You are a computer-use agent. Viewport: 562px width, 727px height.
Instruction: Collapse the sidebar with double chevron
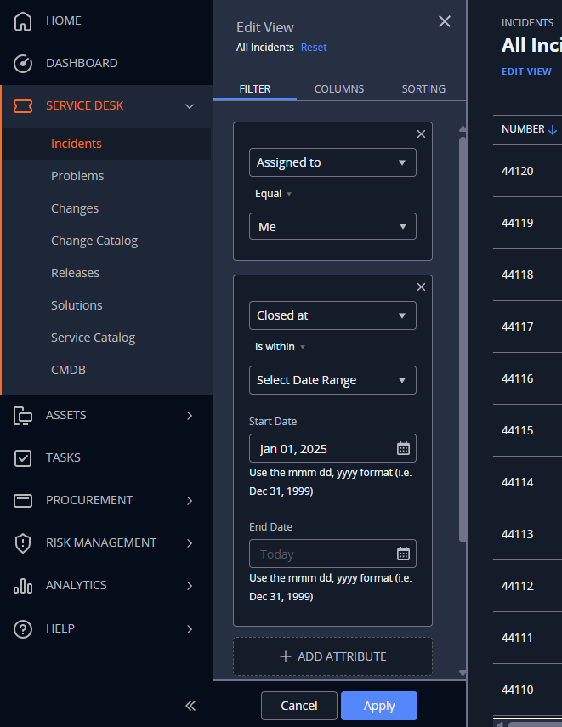pyautogui.click(x=190, y=706)
